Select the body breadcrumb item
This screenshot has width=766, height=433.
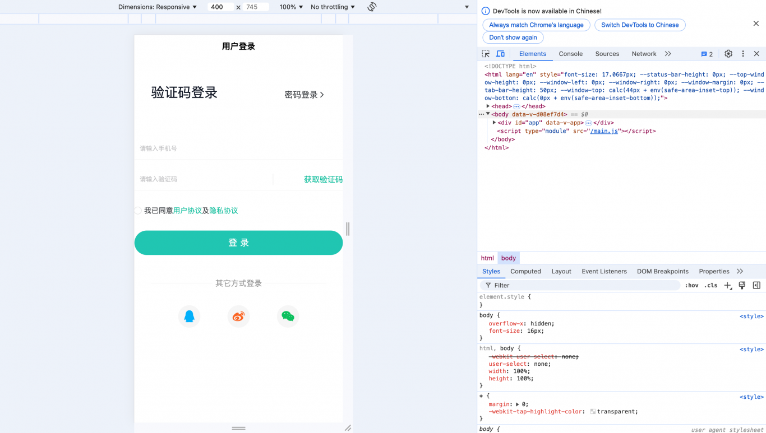pyautogui.click(x=509, y=258)
